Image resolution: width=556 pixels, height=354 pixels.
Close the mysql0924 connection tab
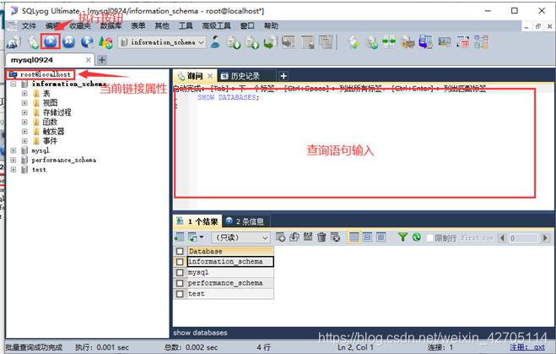89,60
